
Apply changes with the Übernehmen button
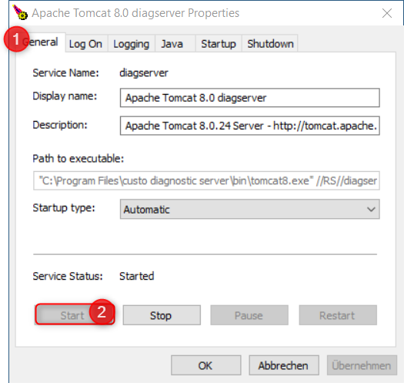click(362, 365)
